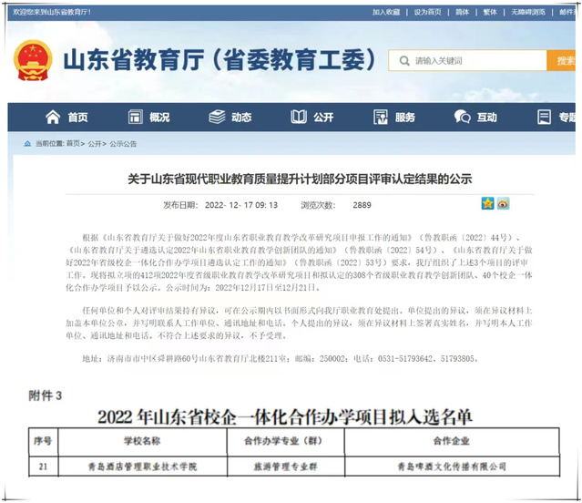This screenshot has width=582, height=503.
Task: Open 无障碍浏览 accessibility mode
Action: point(528,12)
